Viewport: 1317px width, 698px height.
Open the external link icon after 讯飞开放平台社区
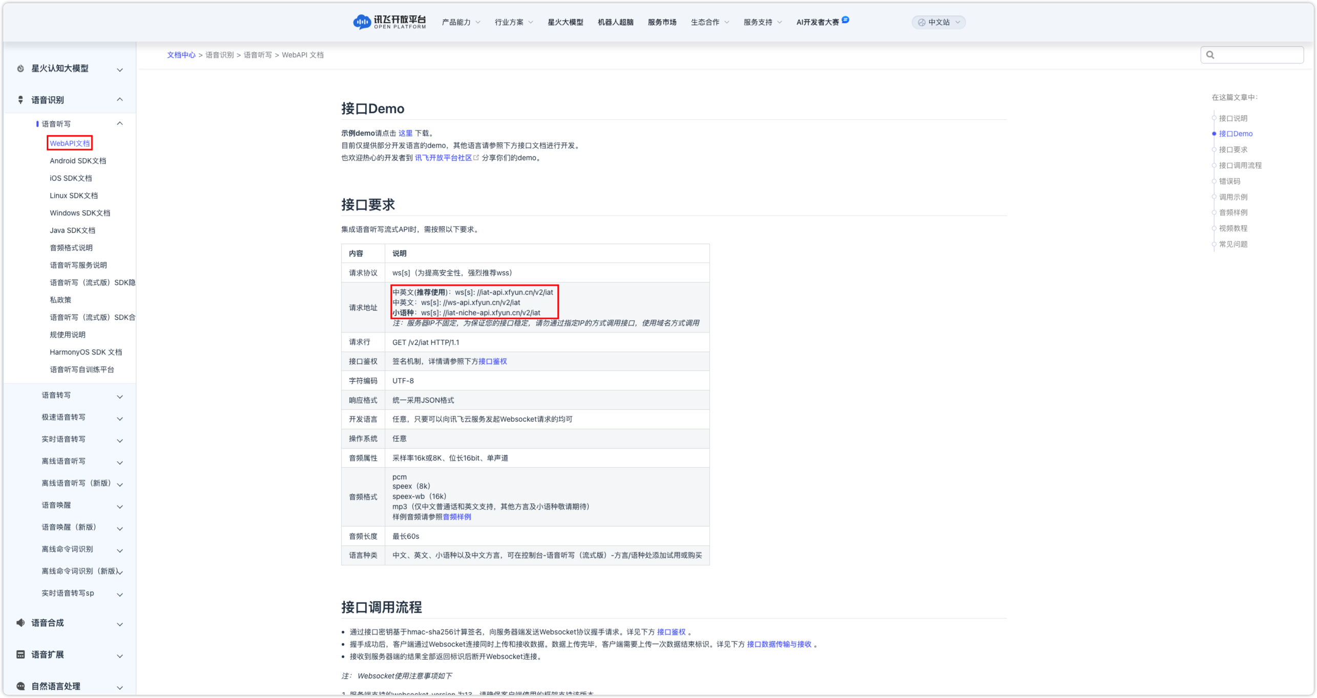(475, 158)
